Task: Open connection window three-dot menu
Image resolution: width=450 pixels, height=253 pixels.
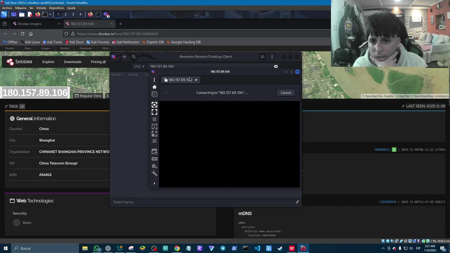Action: [x=154, y=80]
